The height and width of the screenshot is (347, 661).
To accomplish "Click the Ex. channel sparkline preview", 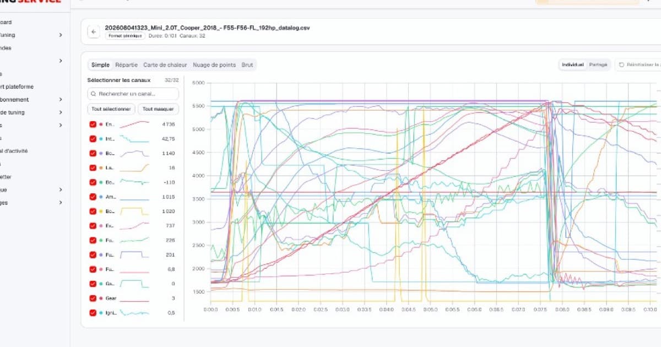I will 134,226.
